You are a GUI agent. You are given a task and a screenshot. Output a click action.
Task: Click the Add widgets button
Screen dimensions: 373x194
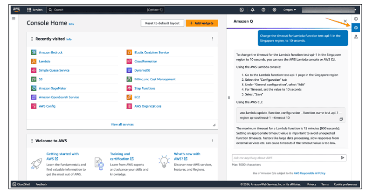(x=202, y=23)
